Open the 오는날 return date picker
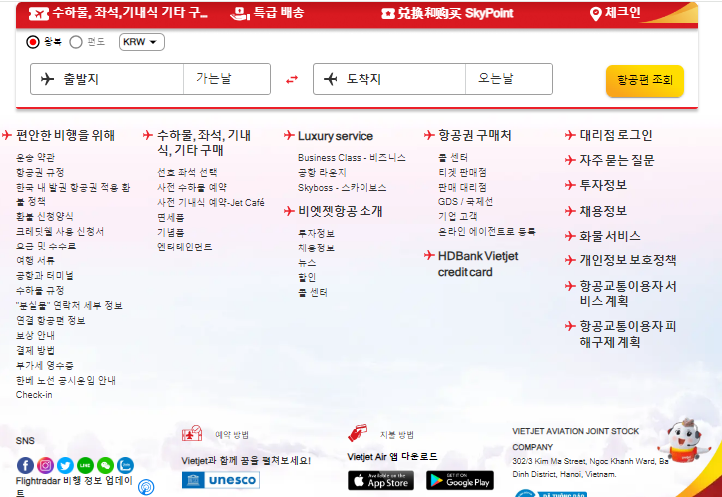 [509, 79]
